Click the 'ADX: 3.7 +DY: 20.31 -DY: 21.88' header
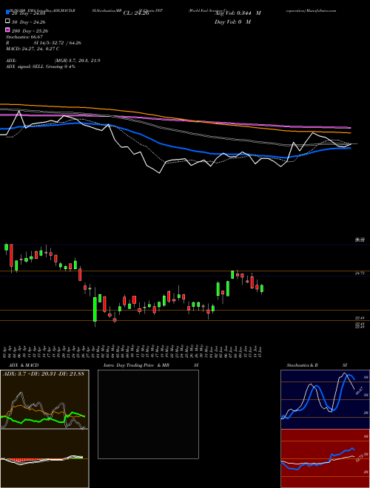370x488 pixels. pyautogui.click(x=44, y=374)
